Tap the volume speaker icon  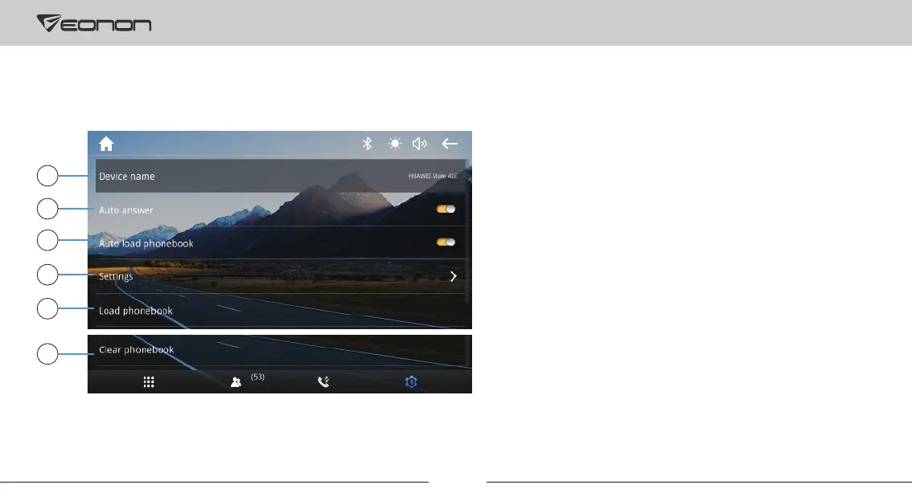tap(419, 144)
